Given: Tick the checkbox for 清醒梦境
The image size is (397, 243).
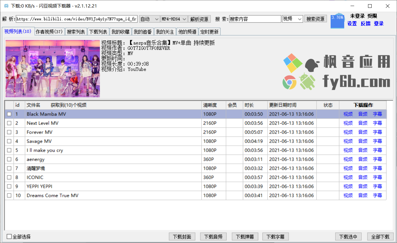Looking at the screenshot, I should (x=9, y=169).
